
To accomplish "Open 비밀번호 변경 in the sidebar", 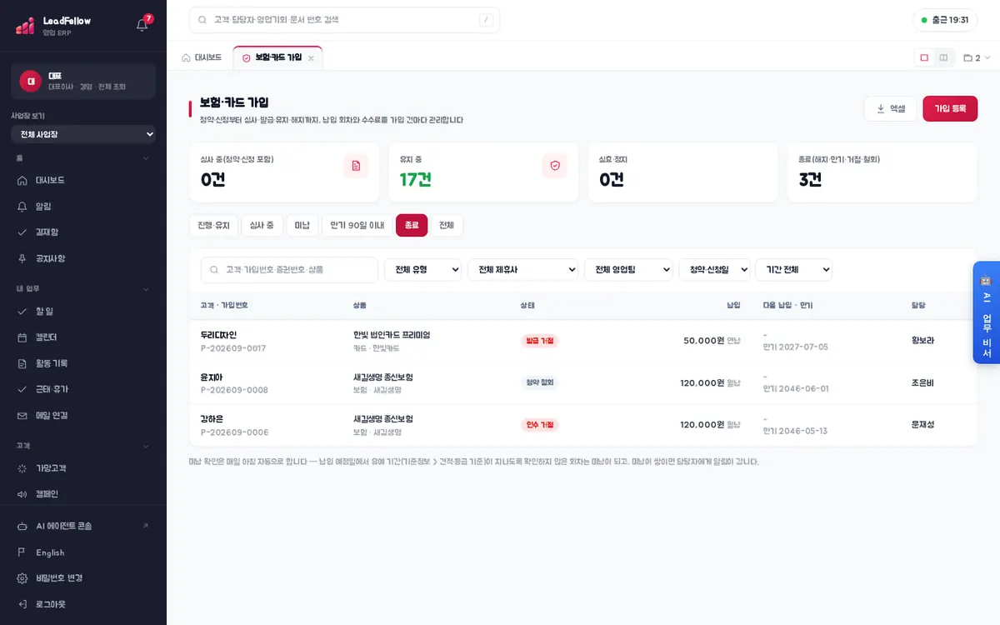I will (x=83, y=578).
